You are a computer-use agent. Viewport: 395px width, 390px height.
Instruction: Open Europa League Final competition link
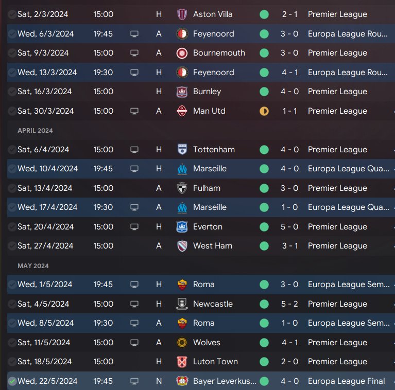pos(347,381)
